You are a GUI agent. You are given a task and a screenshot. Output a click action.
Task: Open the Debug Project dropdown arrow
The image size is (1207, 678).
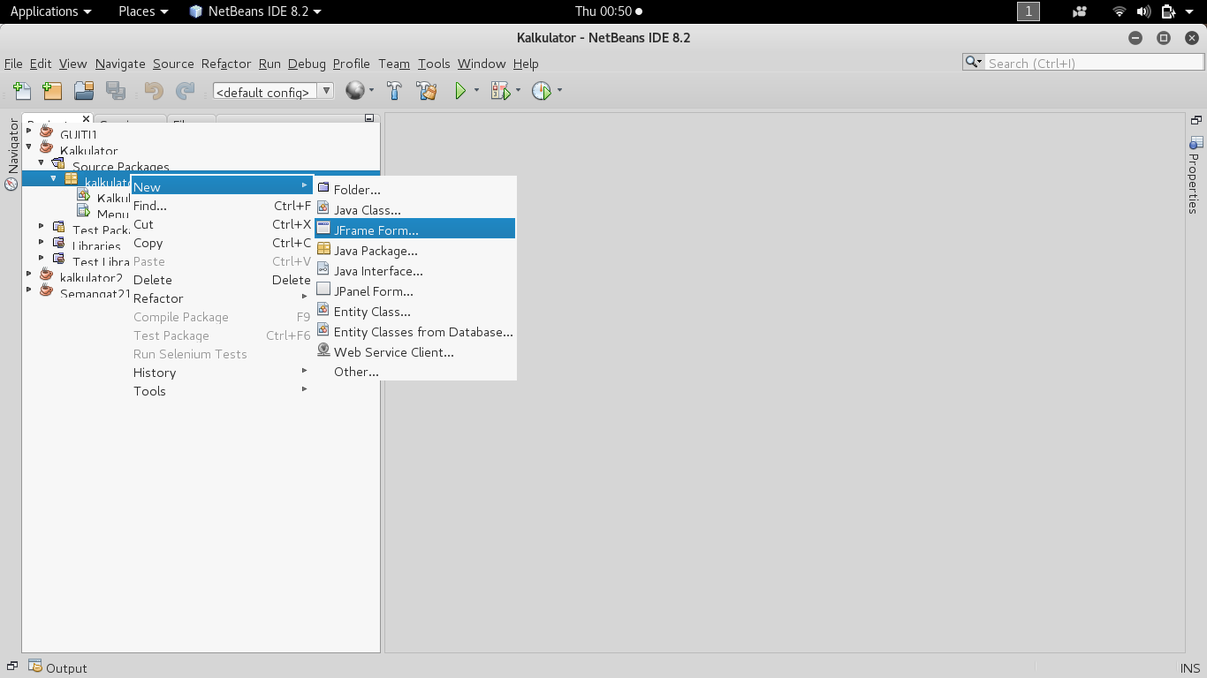(x=518, y=90)
